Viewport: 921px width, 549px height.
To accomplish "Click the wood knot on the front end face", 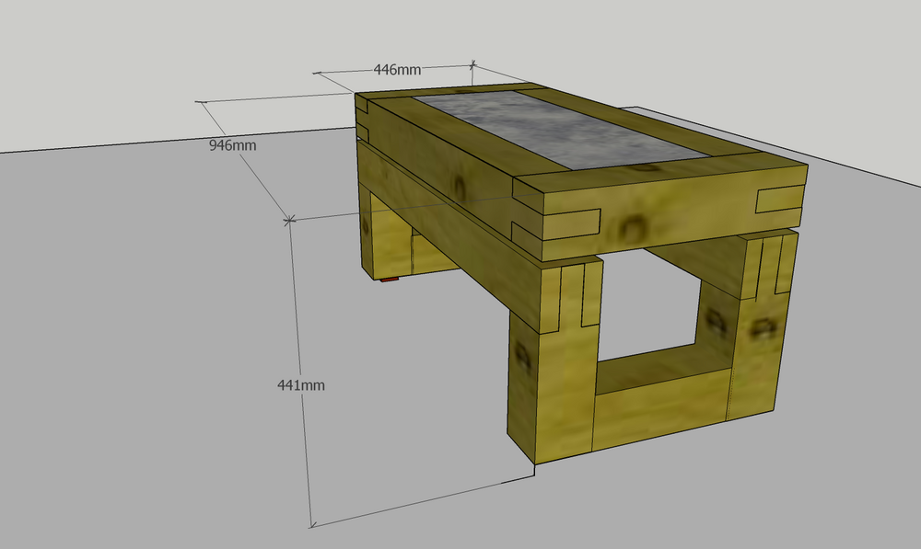I will click(634, 223).
